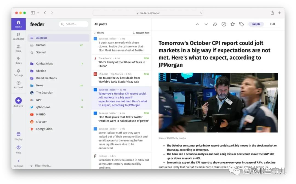Click the Add feed plus button
This screenshot has height=184, width=296.
tap(19, 100)
